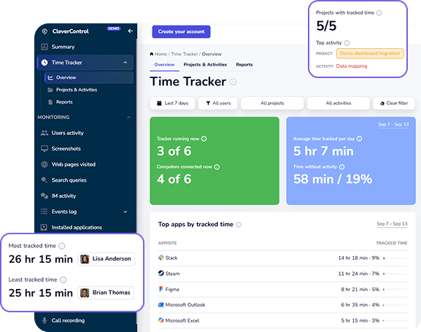
Task: Open Projects & Activities sidebar item
Action: click(x=77, y=90)
